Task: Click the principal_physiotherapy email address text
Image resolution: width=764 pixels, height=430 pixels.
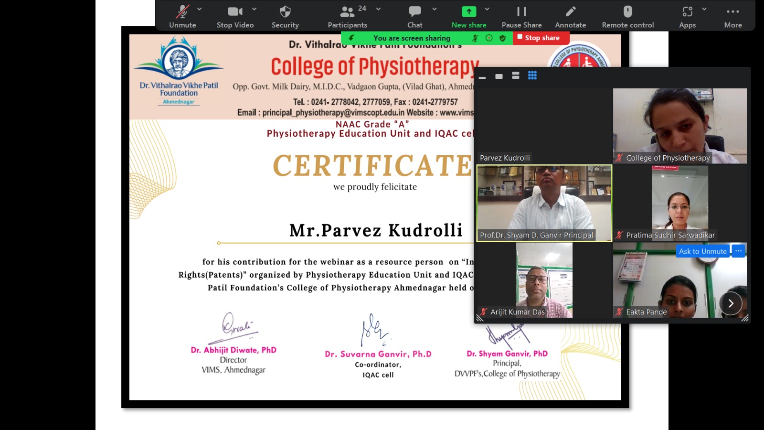Action: click(333, 113)
